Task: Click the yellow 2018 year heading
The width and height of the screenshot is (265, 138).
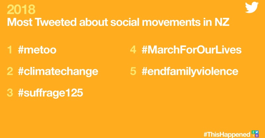Action: (21, 10)
